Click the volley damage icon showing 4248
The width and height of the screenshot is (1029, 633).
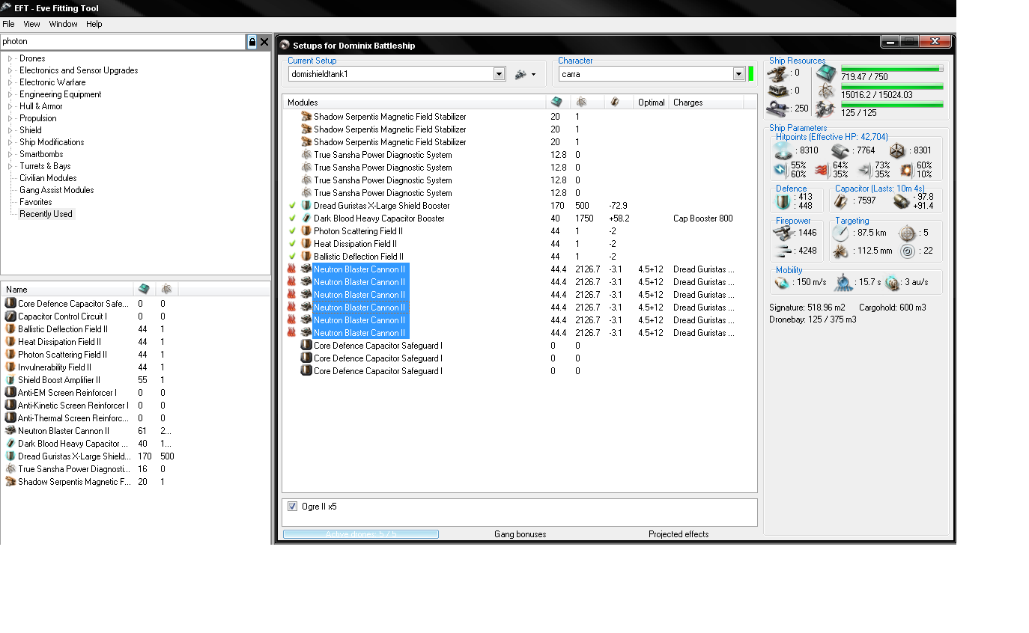783,251
